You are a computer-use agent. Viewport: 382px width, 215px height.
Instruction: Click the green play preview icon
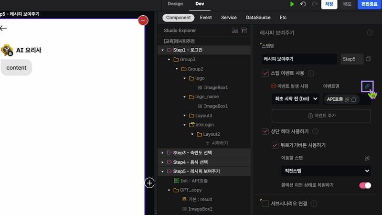coord(292,4)
